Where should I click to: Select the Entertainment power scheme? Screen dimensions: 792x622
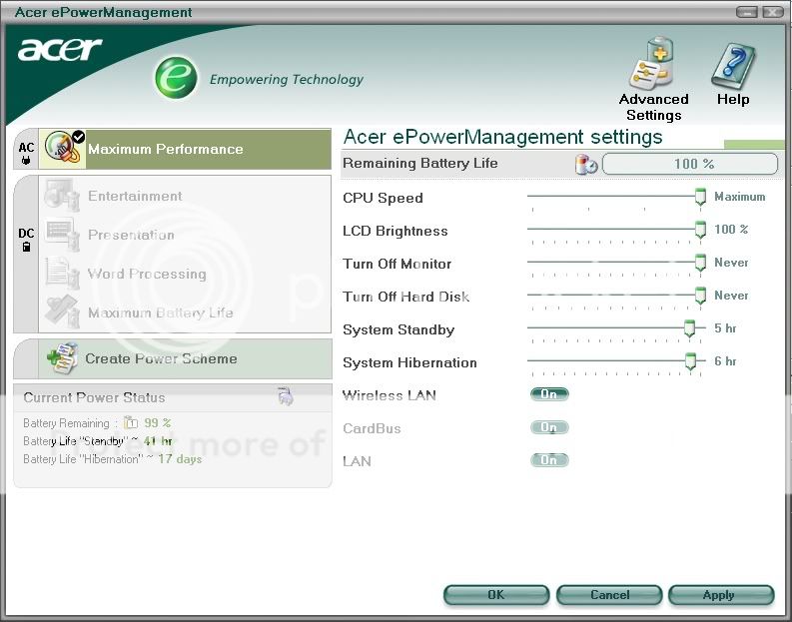click(x=185, y=196)
